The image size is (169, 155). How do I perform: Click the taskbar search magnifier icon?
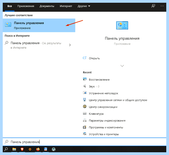click(6, 149)
